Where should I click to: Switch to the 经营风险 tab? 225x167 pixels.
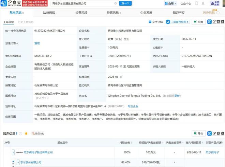81,13
